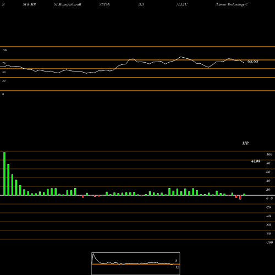
Task: Click the MR axis label 20
Action: pyautogui.click(x=268, y=190)
